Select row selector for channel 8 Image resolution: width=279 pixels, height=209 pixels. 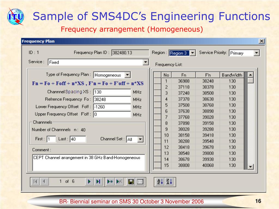[x=157, y=123]
